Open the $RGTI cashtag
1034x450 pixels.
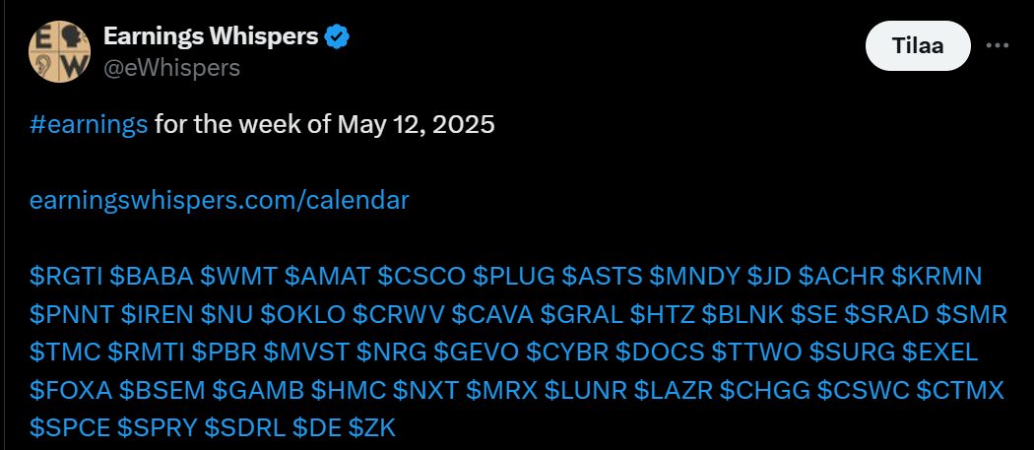pos(66,277)
